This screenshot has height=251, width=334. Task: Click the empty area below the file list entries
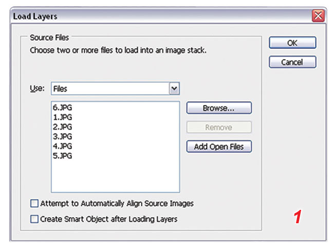click(115, 176)
